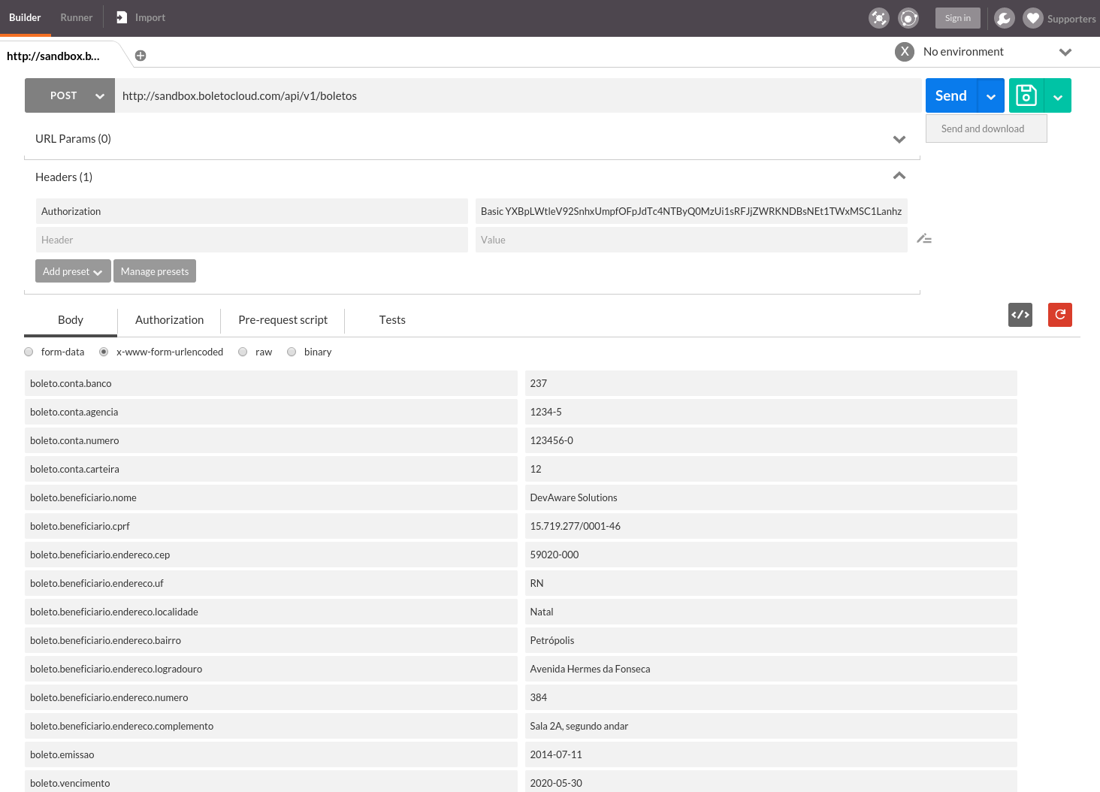Open the generate code snippet icon
The height and width of the screenshot is (792, 1100).
coord(1020,315)
